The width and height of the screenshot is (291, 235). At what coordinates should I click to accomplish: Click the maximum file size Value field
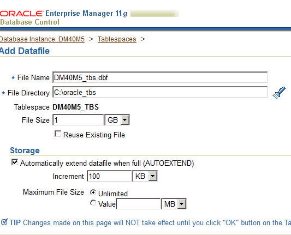tap(138, 204)
